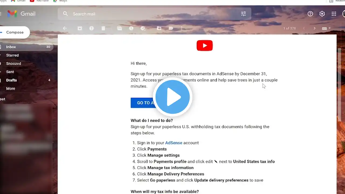
Task: Open the Maps bookmark in bookmarks bar
Action: coord(60,1)
